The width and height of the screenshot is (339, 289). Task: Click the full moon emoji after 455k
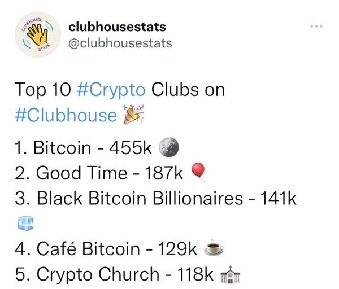click(x=169, y=147)
